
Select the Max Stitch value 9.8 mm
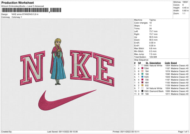click(153, 48)
